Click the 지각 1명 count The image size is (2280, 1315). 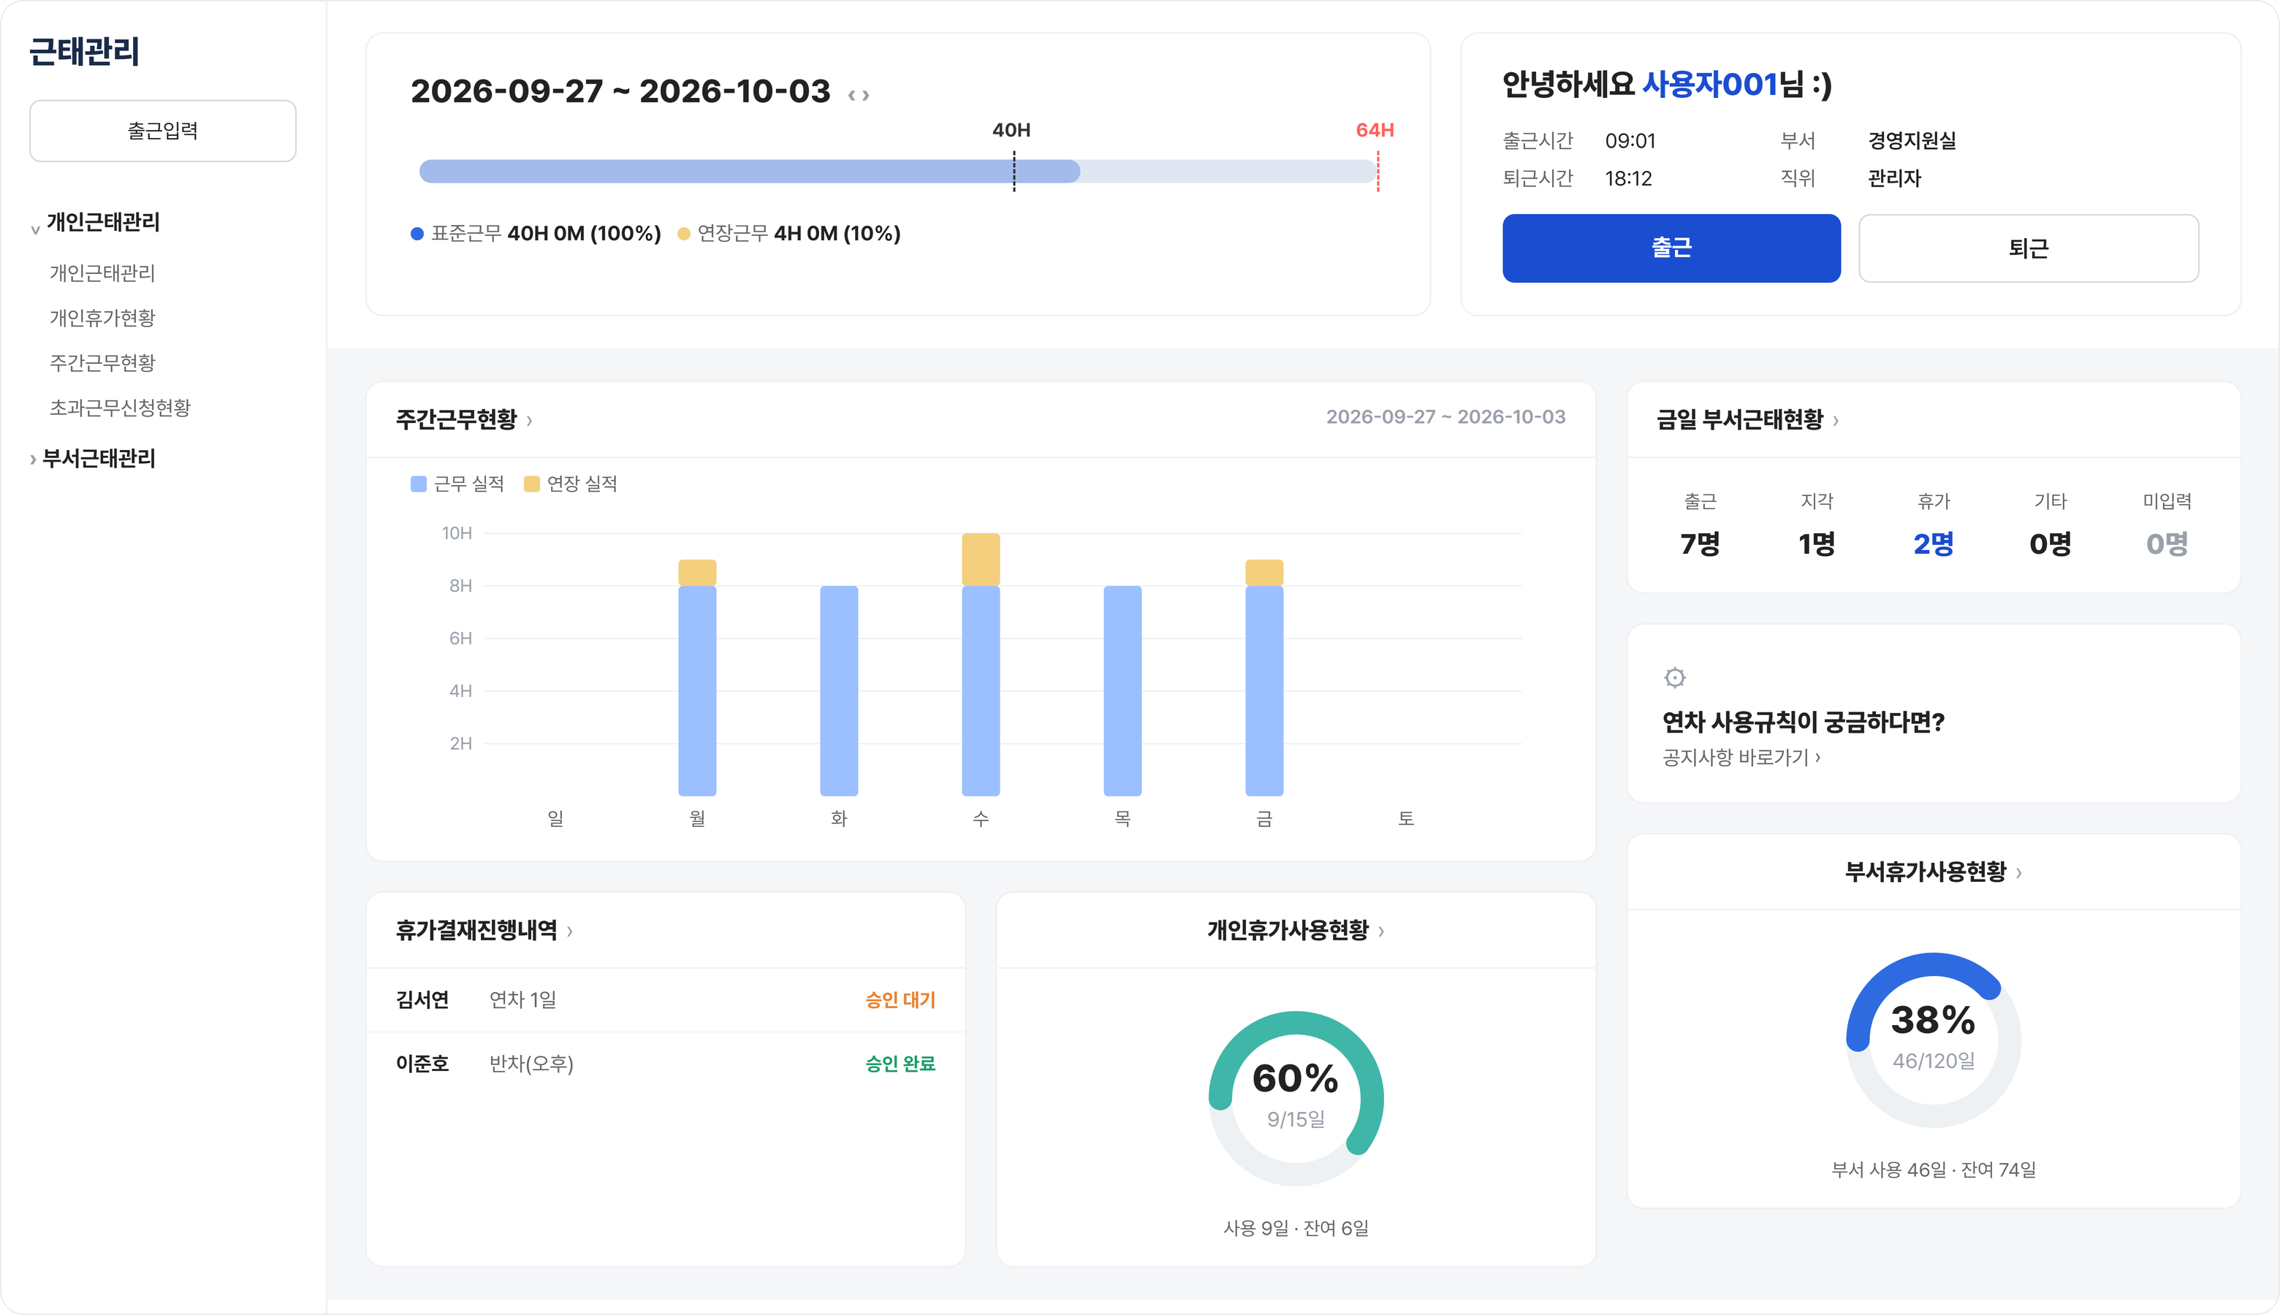[x=1817, y=544]
